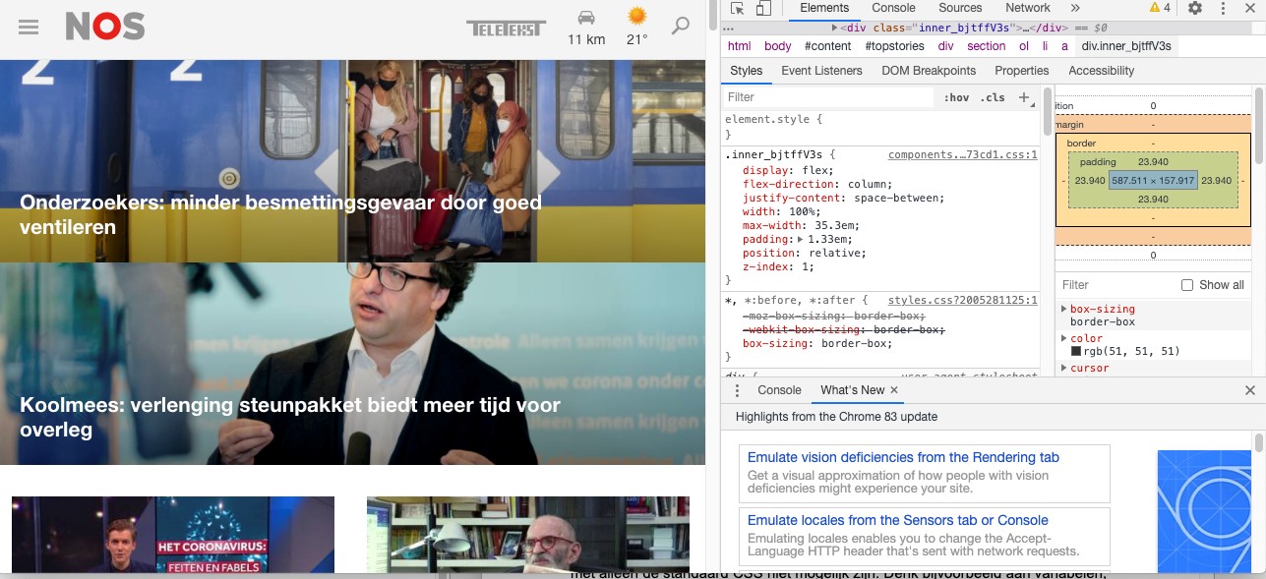Open site search with the magnifier icon
The image size is (1266, 579).
681,26
